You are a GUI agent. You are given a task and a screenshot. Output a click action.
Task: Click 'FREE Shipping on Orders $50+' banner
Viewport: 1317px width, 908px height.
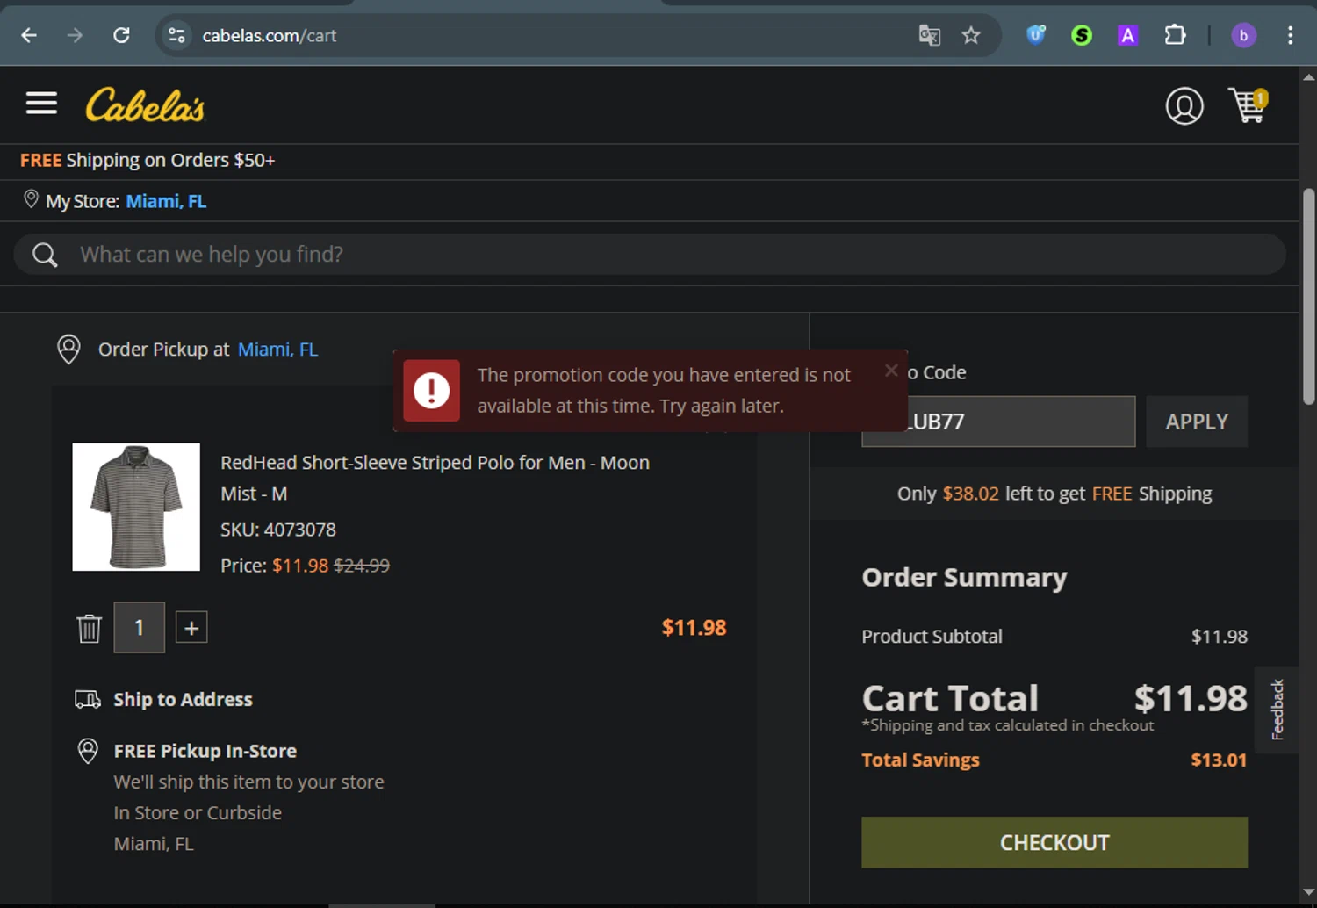click(148, 160)
